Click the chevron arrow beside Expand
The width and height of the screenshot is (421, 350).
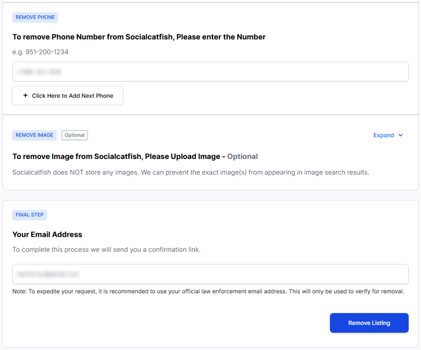pos(401,135)
